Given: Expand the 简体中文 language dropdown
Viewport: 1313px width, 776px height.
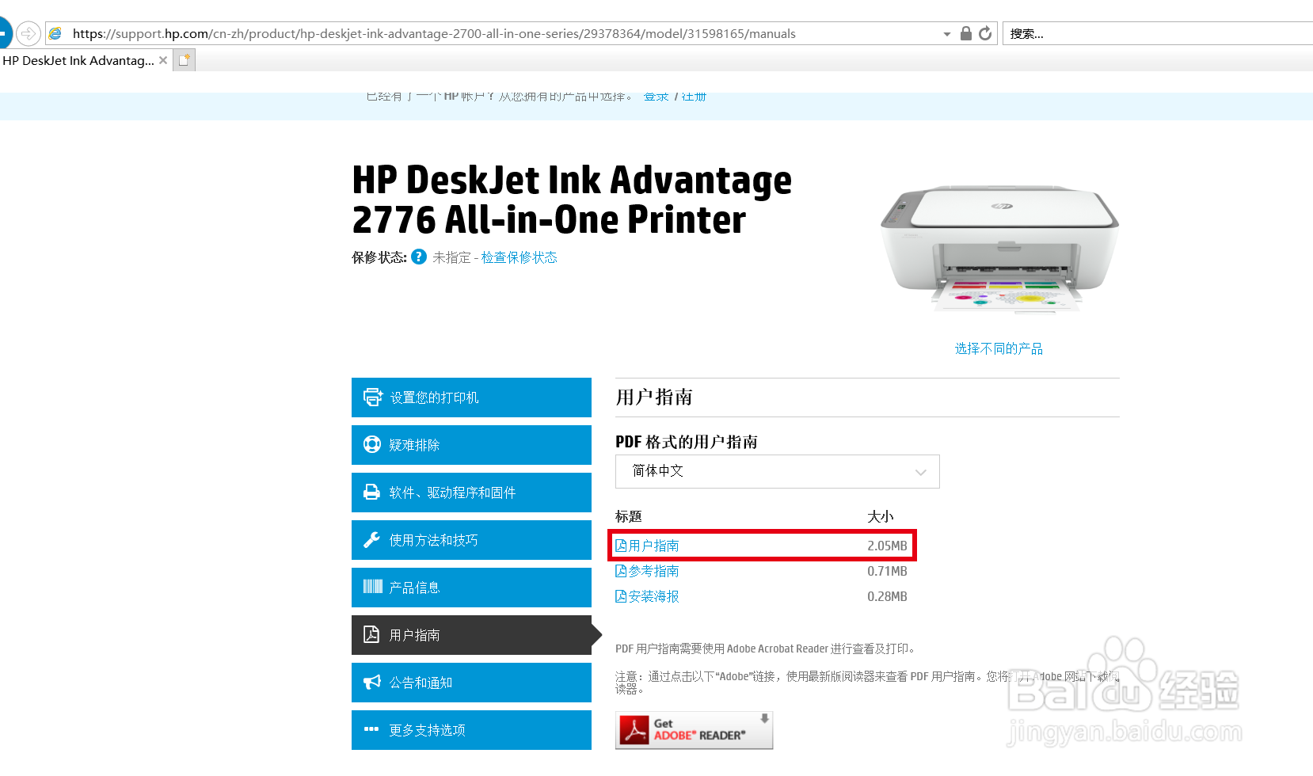Looking at the screenshot, I should coord(777,471).
